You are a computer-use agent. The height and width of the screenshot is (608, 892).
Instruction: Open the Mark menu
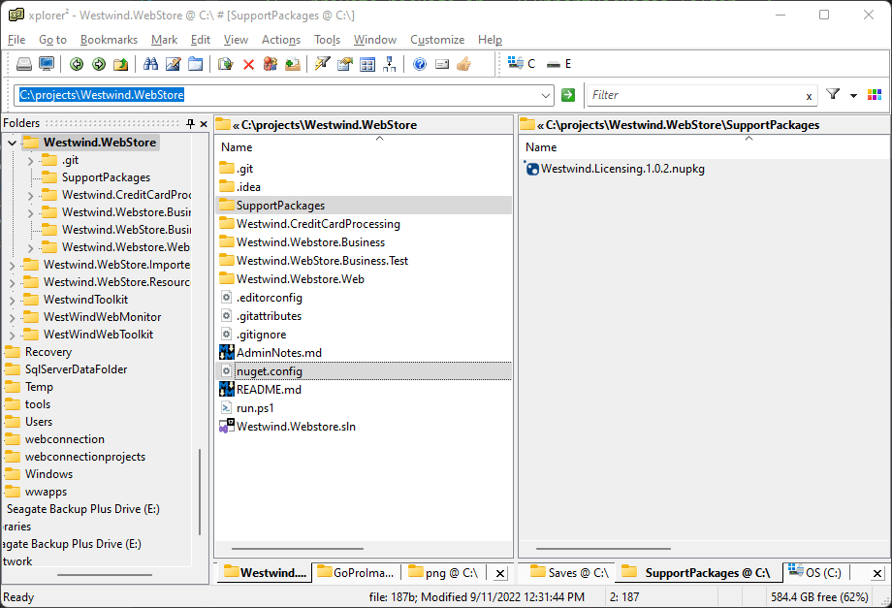point(165,40)
